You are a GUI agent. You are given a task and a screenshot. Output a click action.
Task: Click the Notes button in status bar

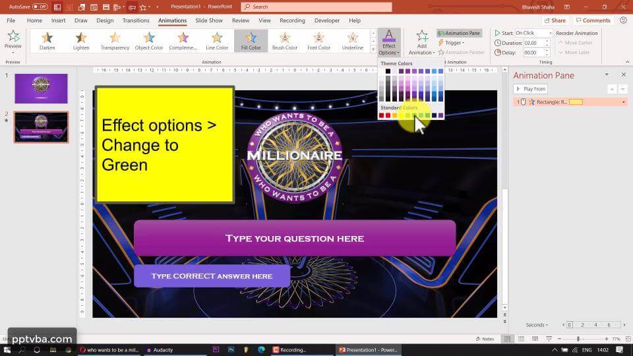(x=485, y=339)
